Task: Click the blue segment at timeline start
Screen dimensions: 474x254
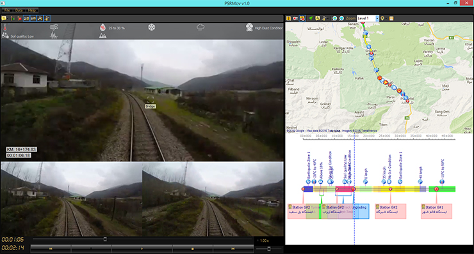Action: [x=308, y=189]
